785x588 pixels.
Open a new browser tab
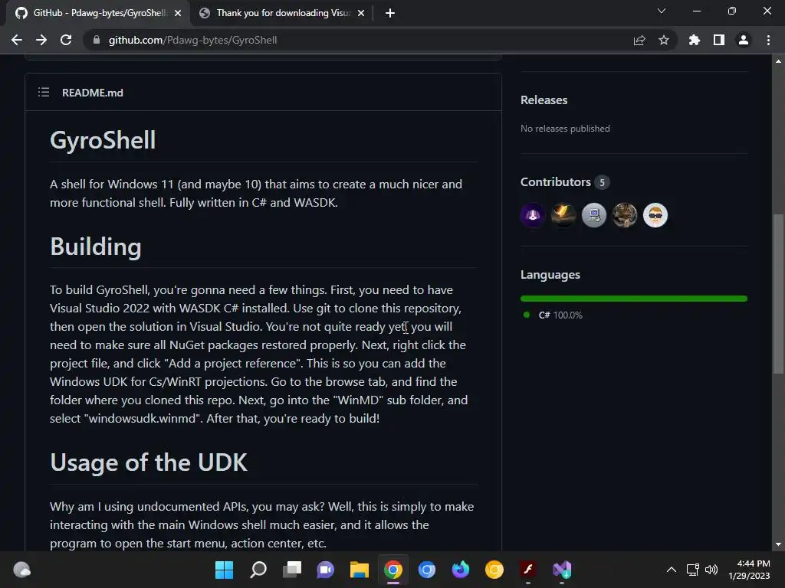click(x=390, y=13)
